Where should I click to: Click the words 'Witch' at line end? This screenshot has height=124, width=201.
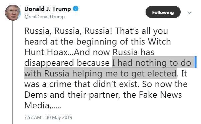pos(159,42)
